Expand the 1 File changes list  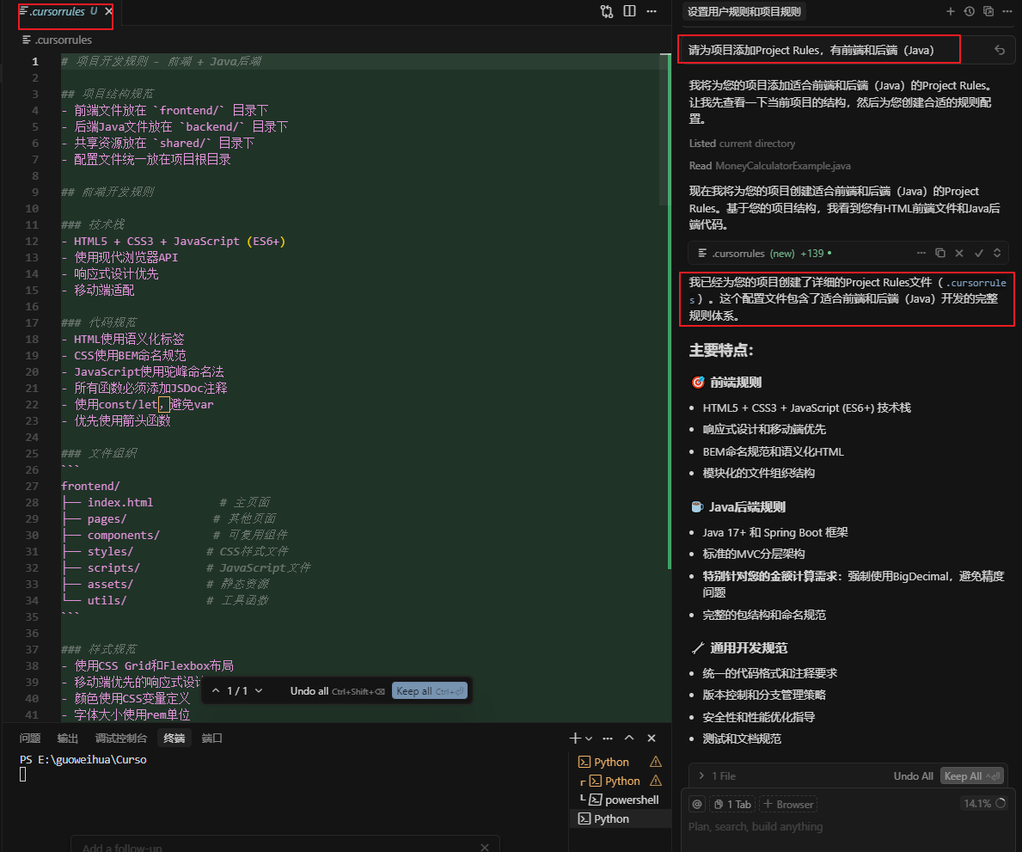click(717, 775)
